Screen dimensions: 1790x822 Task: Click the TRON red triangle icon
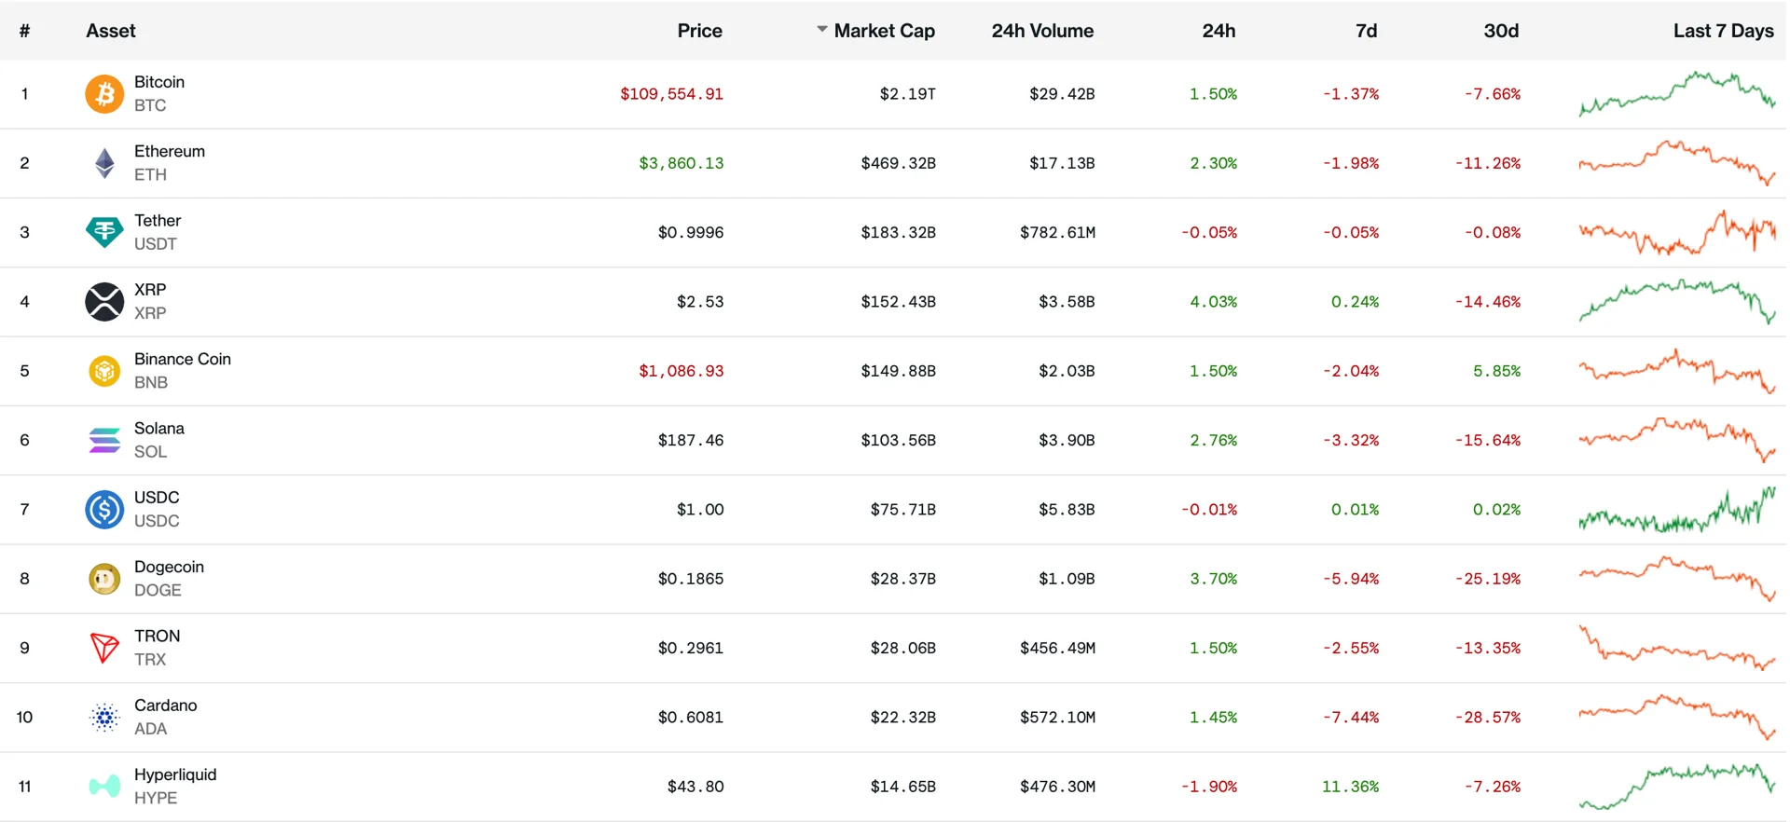click(104, 648)
